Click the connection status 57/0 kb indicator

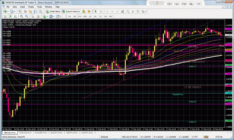219,137
